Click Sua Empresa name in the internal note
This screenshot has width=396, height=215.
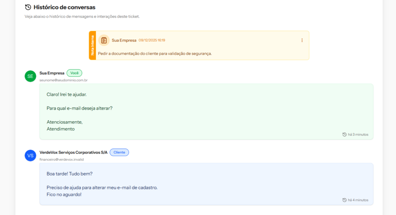pyautogui.click(x=124, y=40)
